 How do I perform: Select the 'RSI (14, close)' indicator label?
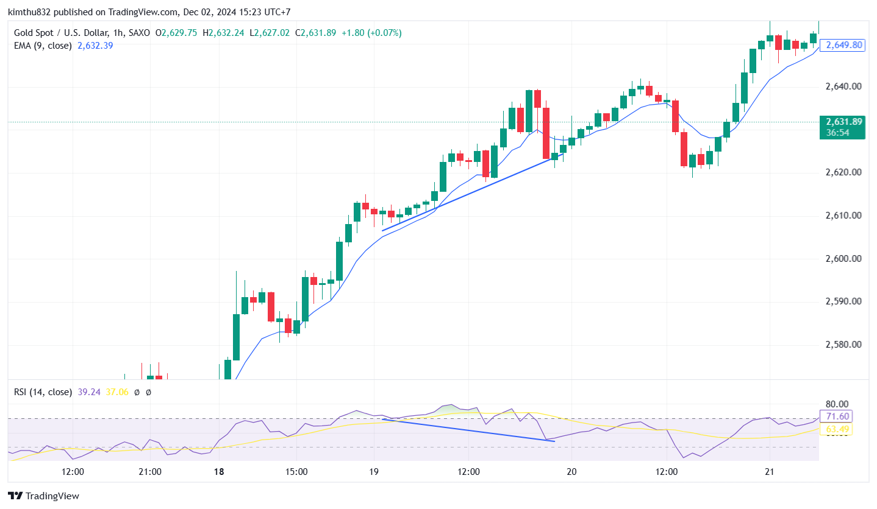point(43,392)
